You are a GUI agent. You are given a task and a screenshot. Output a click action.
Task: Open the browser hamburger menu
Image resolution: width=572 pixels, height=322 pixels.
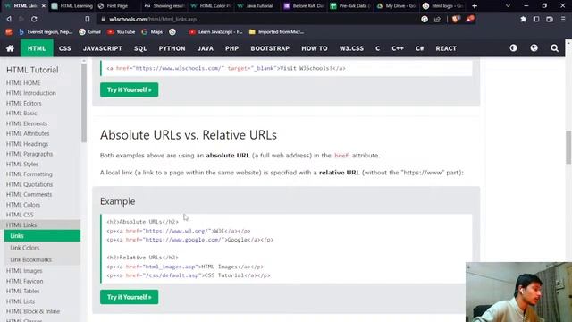563,19
